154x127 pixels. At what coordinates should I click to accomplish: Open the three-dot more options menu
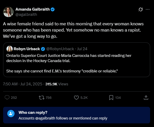[x=148, y=9]
